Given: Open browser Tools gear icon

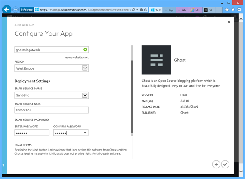Looking at the screenshot, I should coord(239,9).
